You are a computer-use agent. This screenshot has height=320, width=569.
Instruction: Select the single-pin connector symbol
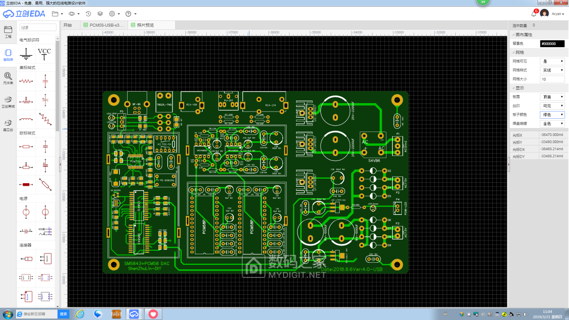tap(27, 258)
